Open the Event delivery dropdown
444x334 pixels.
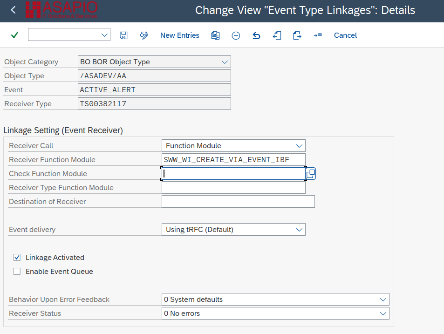pyautogui.click(x=299, y=230)
